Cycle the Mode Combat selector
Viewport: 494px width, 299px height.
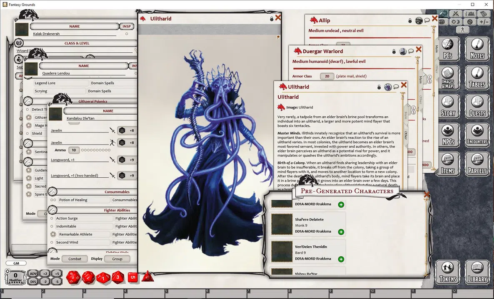coord(75,259)
